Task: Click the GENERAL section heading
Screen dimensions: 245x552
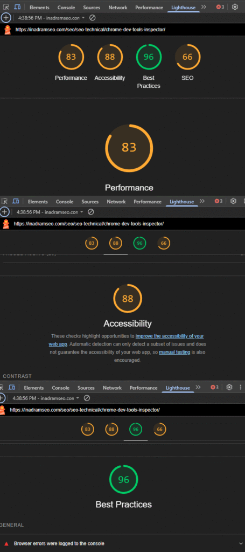Action: [x=12, y=525]
